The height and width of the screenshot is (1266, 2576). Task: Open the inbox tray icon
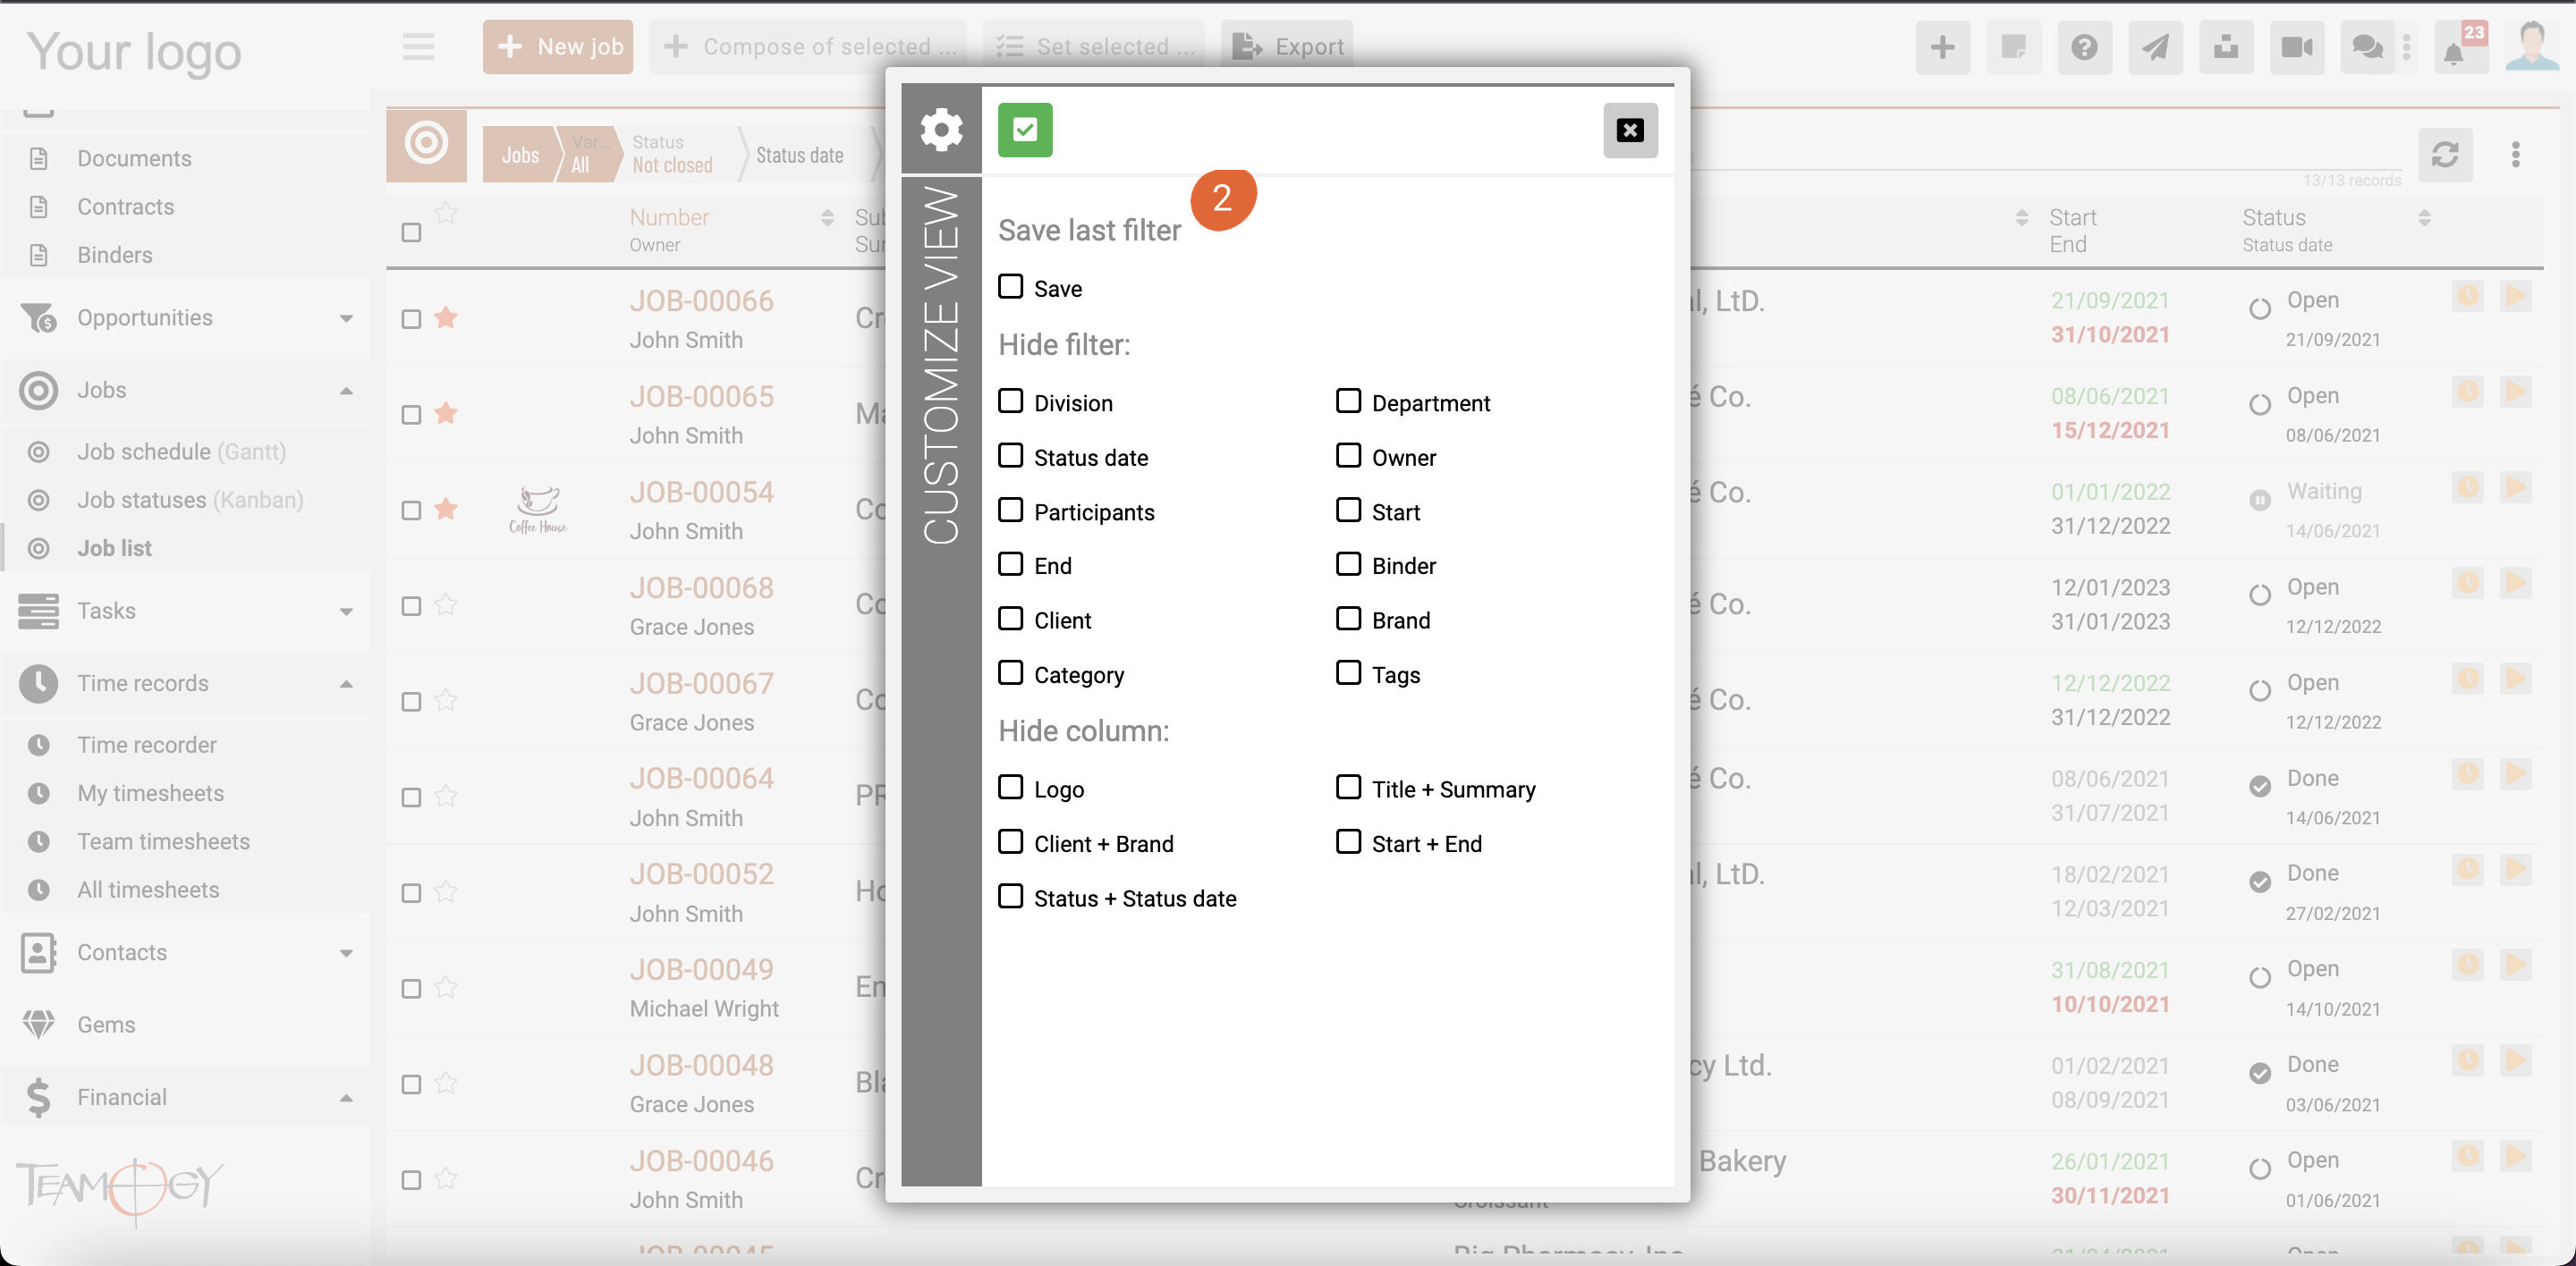coord(2226,47)
